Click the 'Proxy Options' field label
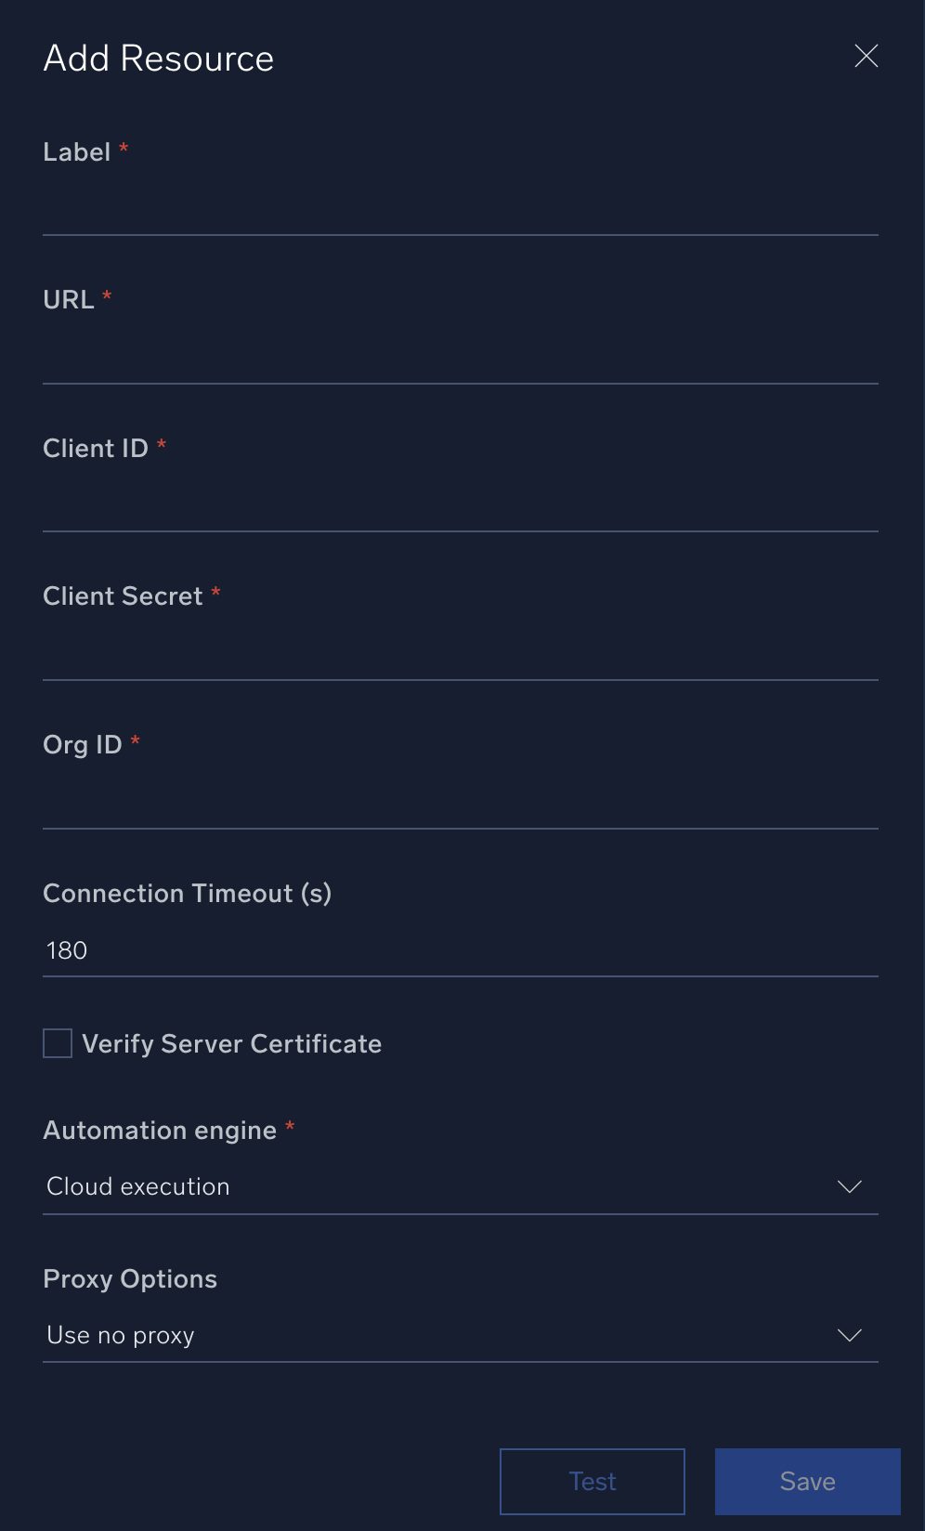Viewport: 925px width, 1531px height. pos(130,1279)
